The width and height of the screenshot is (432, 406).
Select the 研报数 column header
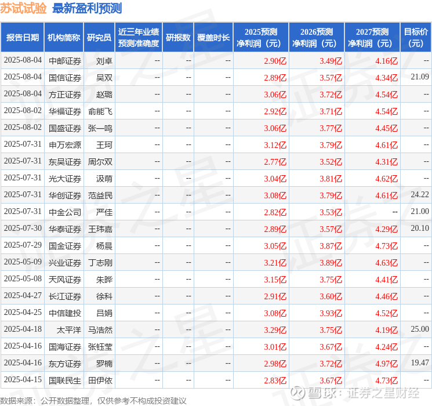(x=178, y=37)
